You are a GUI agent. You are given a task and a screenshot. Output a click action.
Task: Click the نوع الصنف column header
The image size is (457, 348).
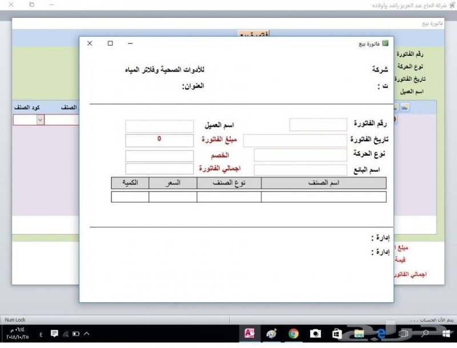[x=229, y=183]
